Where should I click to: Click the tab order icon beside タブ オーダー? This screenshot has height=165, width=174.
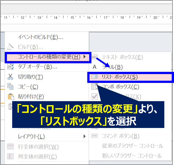(11, 67)
